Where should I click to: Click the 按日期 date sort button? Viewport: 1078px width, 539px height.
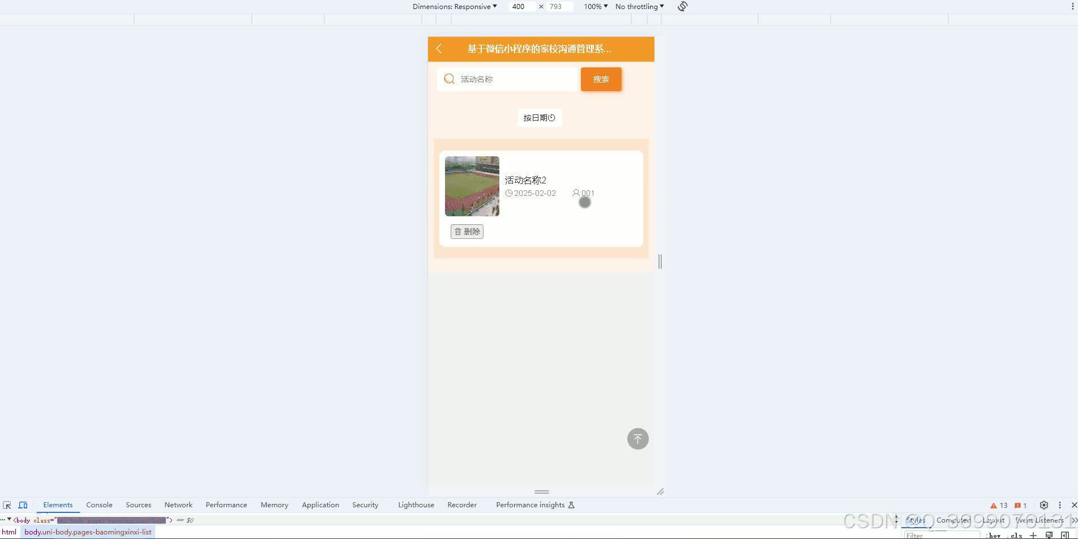(x=539, y=117)
